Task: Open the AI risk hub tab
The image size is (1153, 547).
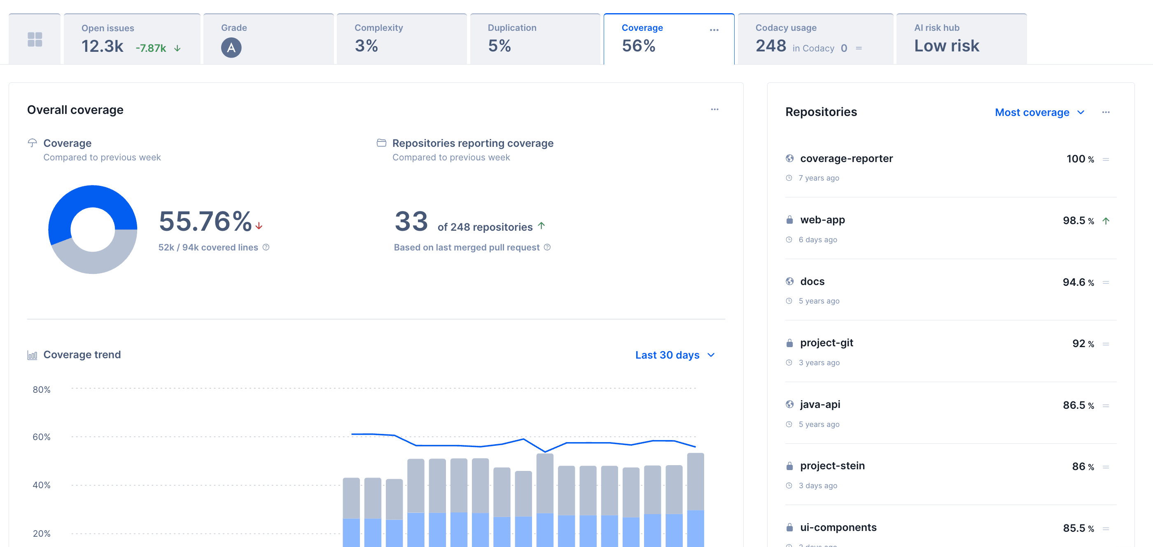Action: 961,39
